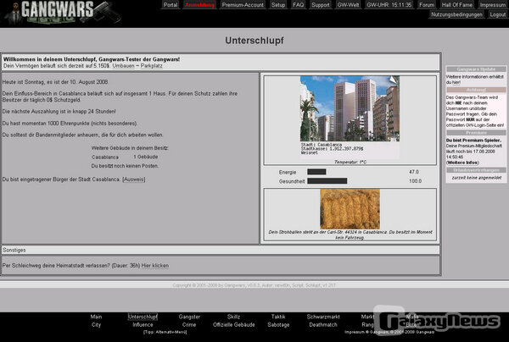509x342 pixels.
Task: Click the Sonstiges section header
Action: tap(221, 250)
